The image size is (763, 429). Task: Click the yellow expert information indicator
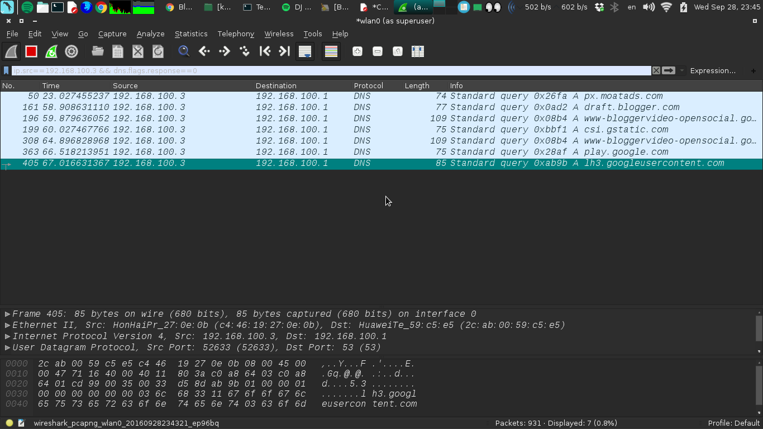click(9, 423)
